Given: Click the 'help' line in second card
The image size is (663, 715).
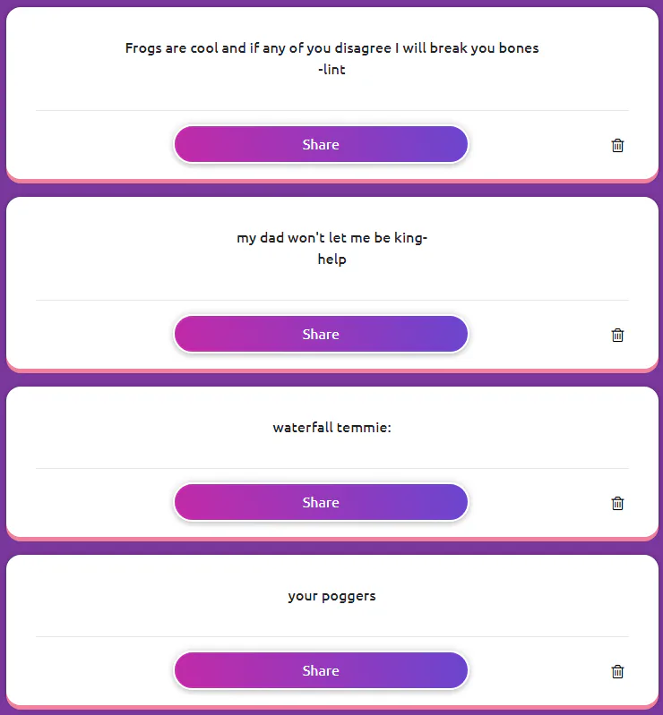Looking at the screenshot, I should pos(331,260).
